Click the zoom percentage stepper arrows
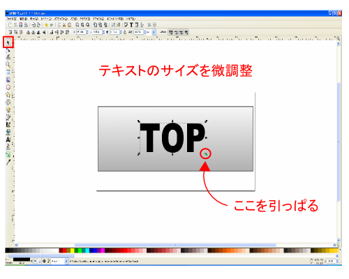The width and height of the screenshot is (349, 279). tap(337, 262)
